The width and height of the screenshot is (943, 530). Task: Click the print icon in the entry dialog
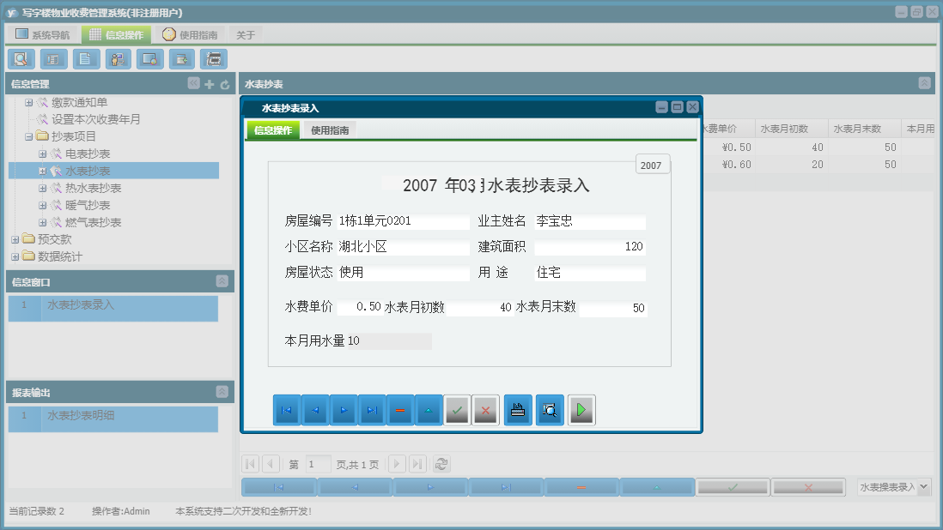click(518, 410)
